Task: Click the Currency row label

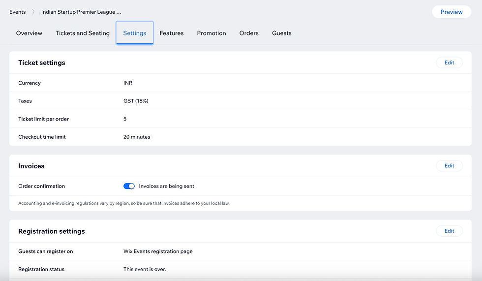Action: point(30,83)
